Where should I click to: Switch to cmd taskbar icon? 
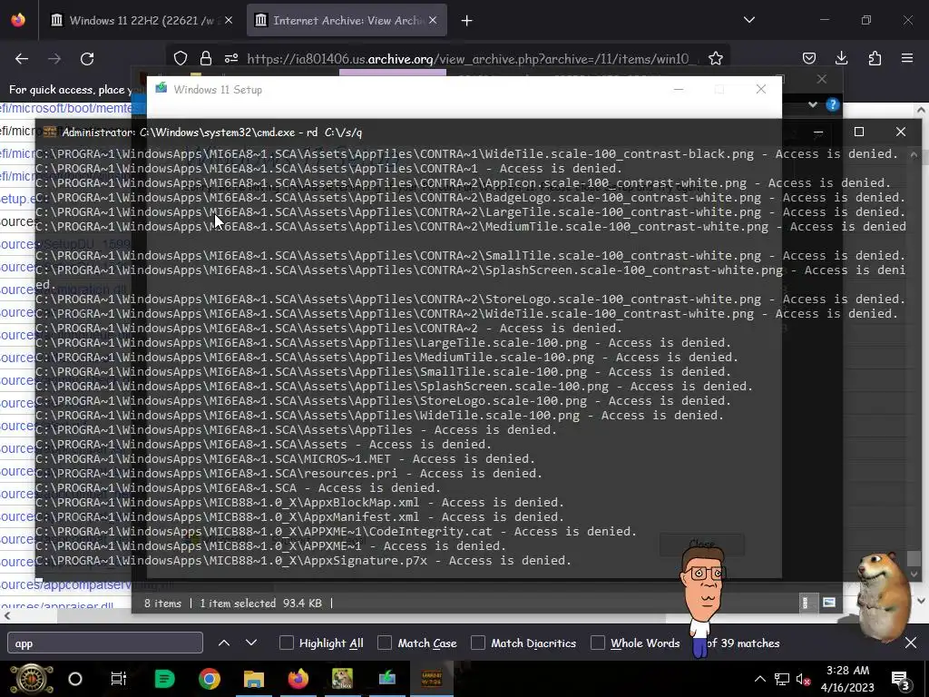pos(431,679)
